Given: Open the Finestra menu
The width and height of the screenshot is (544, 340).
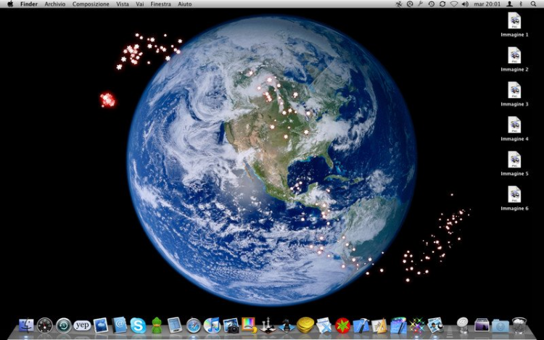Looking at the screenshot, I should [160, 4].
